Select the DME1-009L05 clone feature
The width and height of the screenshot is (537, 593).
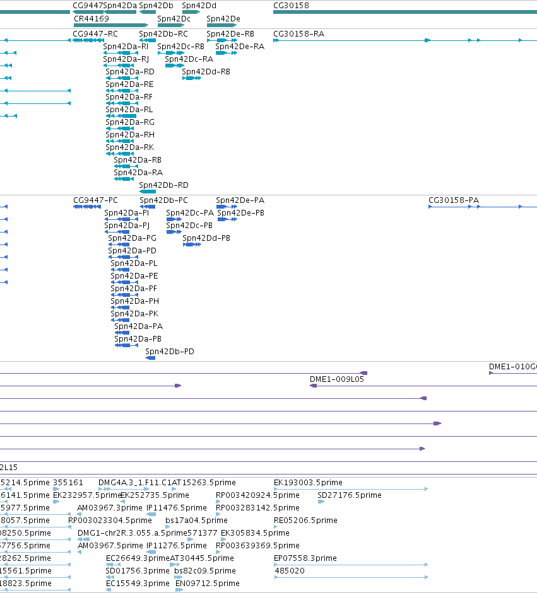click(337, 379)
